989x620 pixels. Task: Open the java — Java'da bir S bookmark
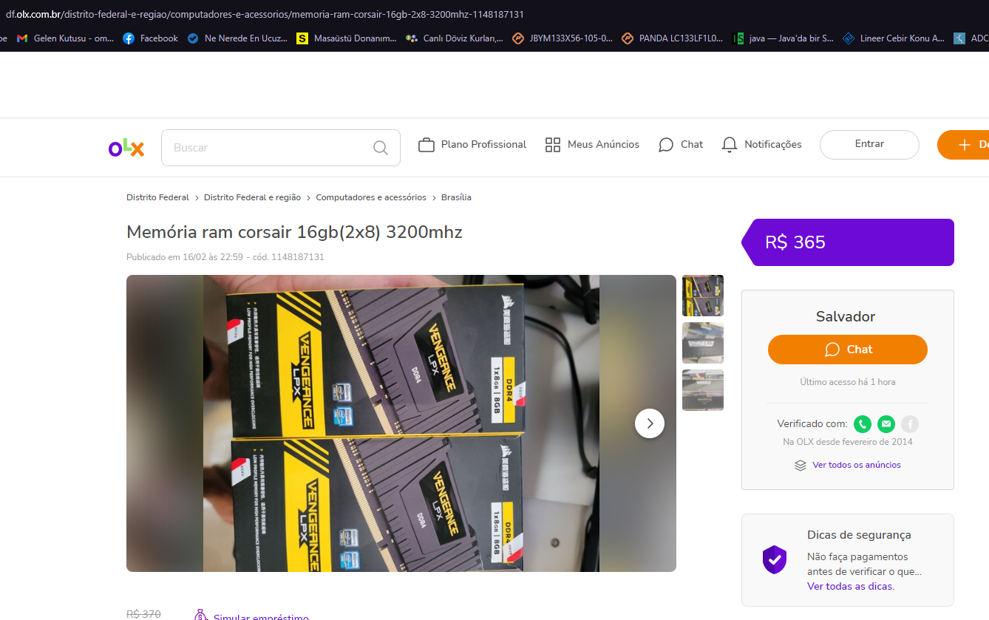click(783, 38)
